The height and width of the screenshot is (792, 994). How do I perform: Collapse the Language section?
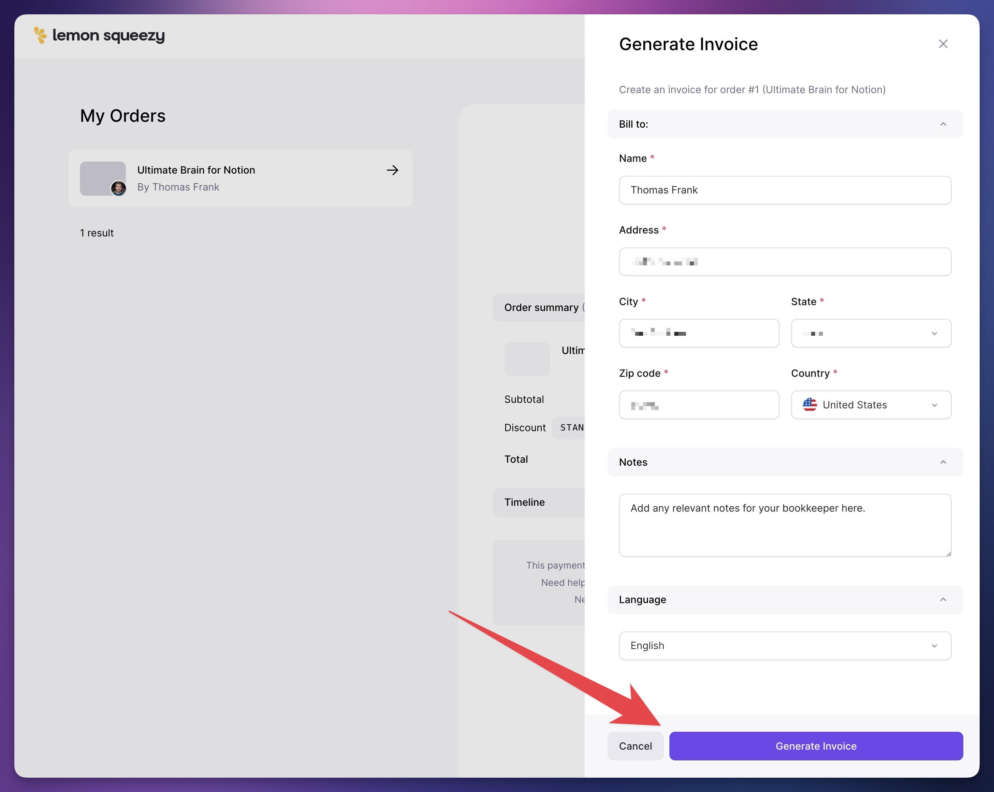(x=943, y=600)
